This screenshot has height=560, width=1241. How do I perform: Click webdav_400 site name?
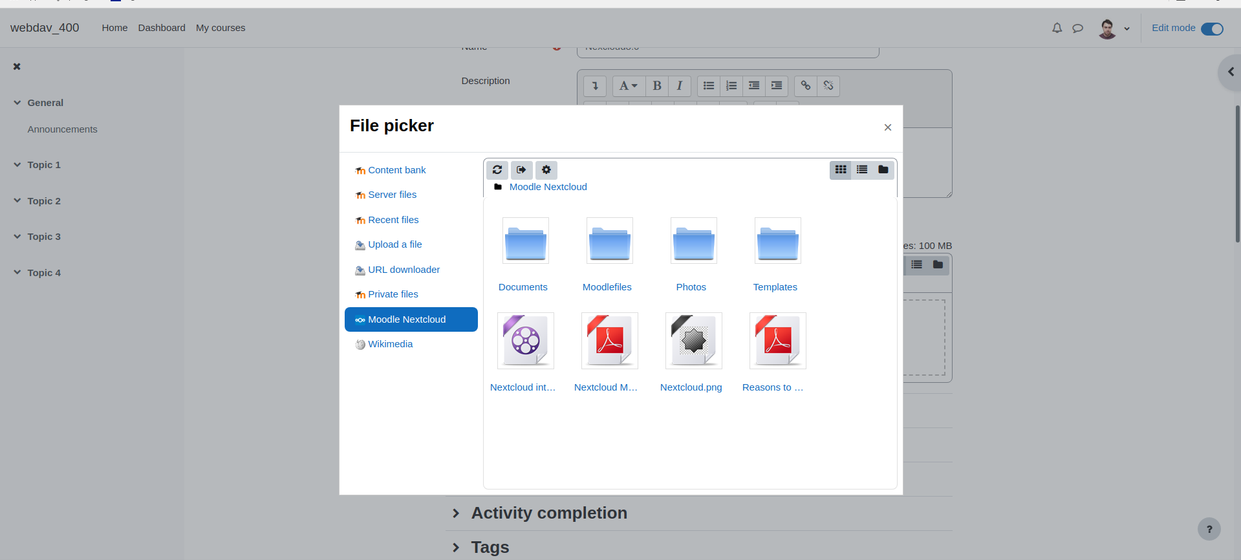45,28
